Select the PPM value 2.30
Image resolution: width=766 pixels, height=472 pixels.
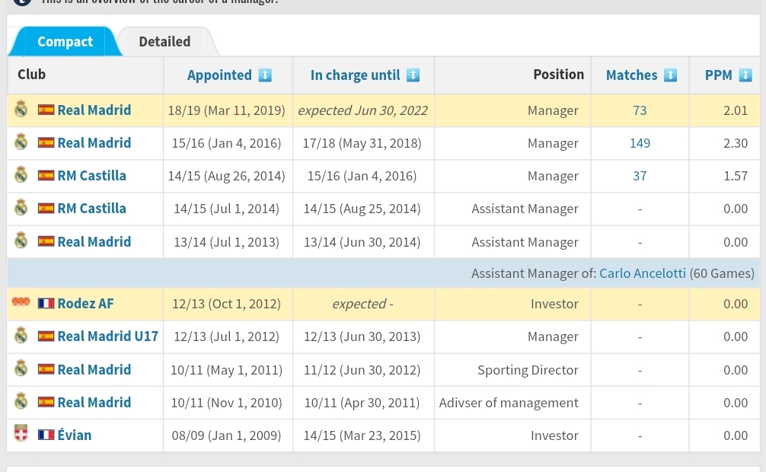[736, 143]
